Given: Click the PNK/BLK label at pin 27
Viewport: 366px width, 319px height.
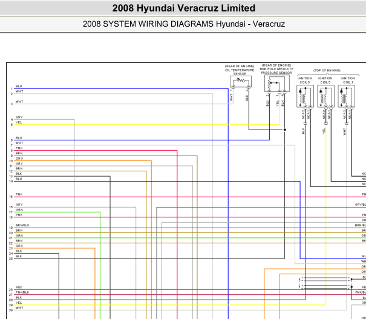Looking at the screenshot, I should [x=22, y=292].
